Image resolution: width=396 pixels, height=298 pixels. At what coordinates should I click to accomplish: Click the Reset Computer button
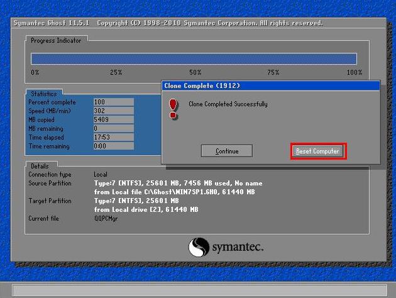(x=318, y=151)
